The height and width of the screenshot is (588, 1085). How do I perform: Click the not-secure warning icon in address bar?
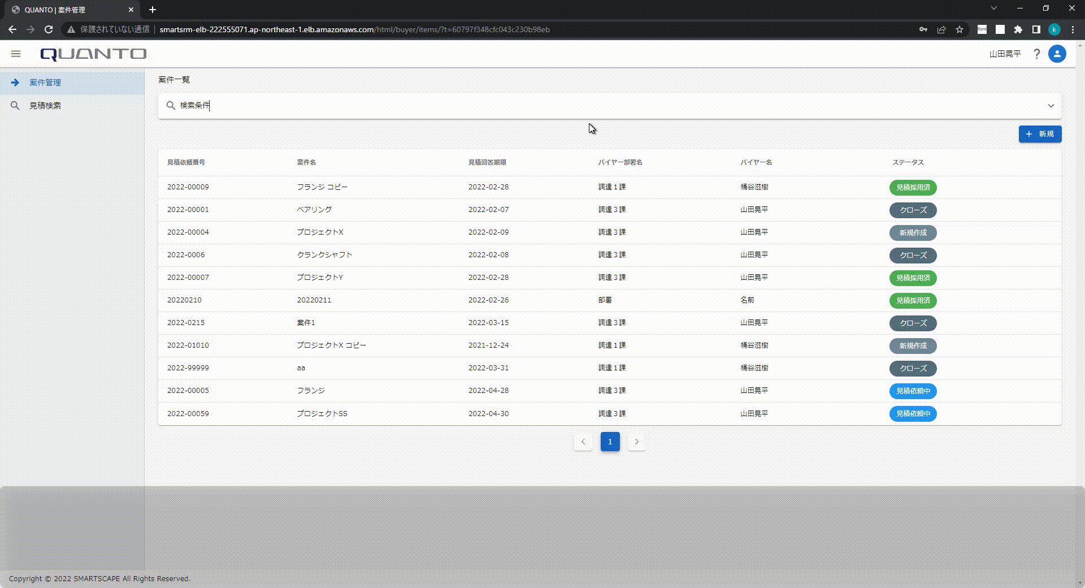tap(71, 29)
